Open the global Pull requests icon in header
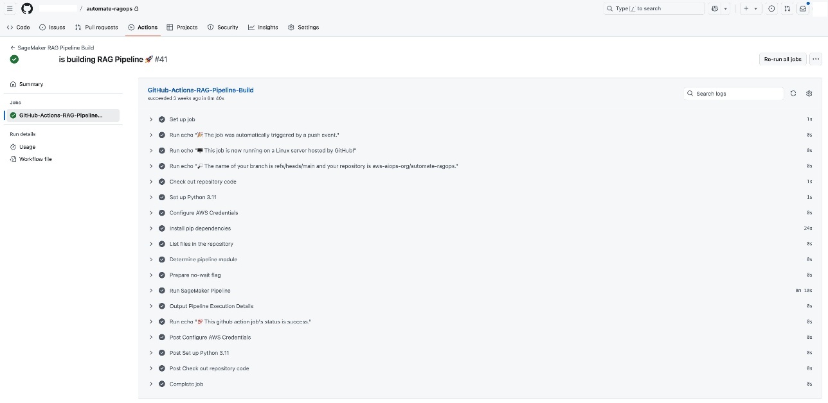This screenshot has width=828, height=403. pyautogui.click(x=787, y=8)
